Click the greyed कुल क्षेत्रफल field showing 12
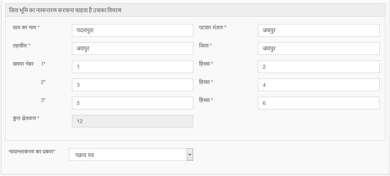This screenshot has height=176, width=390. point(132,121)
